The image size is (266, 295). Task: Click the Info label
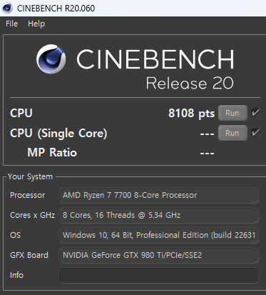click(x=16, y=275)
